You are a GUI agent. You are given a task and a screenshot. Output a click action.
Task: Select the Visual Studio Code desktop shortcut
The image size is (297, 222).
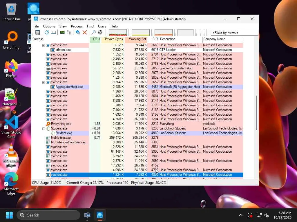pyautogui.click(x=11, y=127)
